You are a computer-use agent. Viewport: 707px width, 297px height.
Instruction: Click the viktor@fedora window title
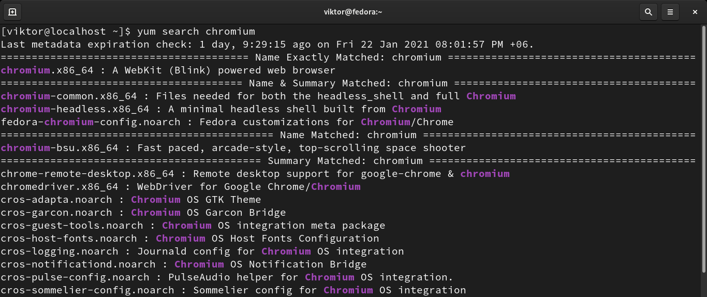tap(353, 12)
